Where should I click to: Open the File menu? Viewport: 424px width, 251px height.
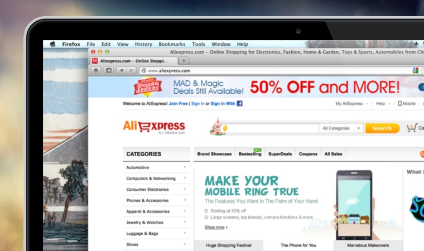coord(90,44)
